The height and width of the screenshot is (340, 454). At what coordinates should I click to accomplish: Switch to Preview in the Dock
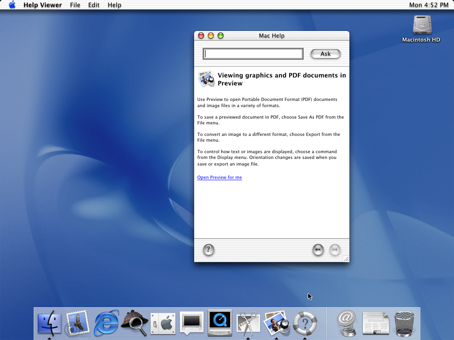click(277, 323)
